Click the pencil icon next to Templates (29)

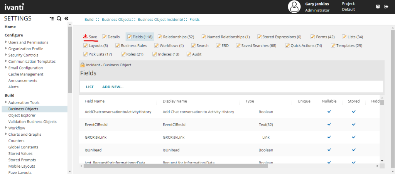(x=333, y=45)
